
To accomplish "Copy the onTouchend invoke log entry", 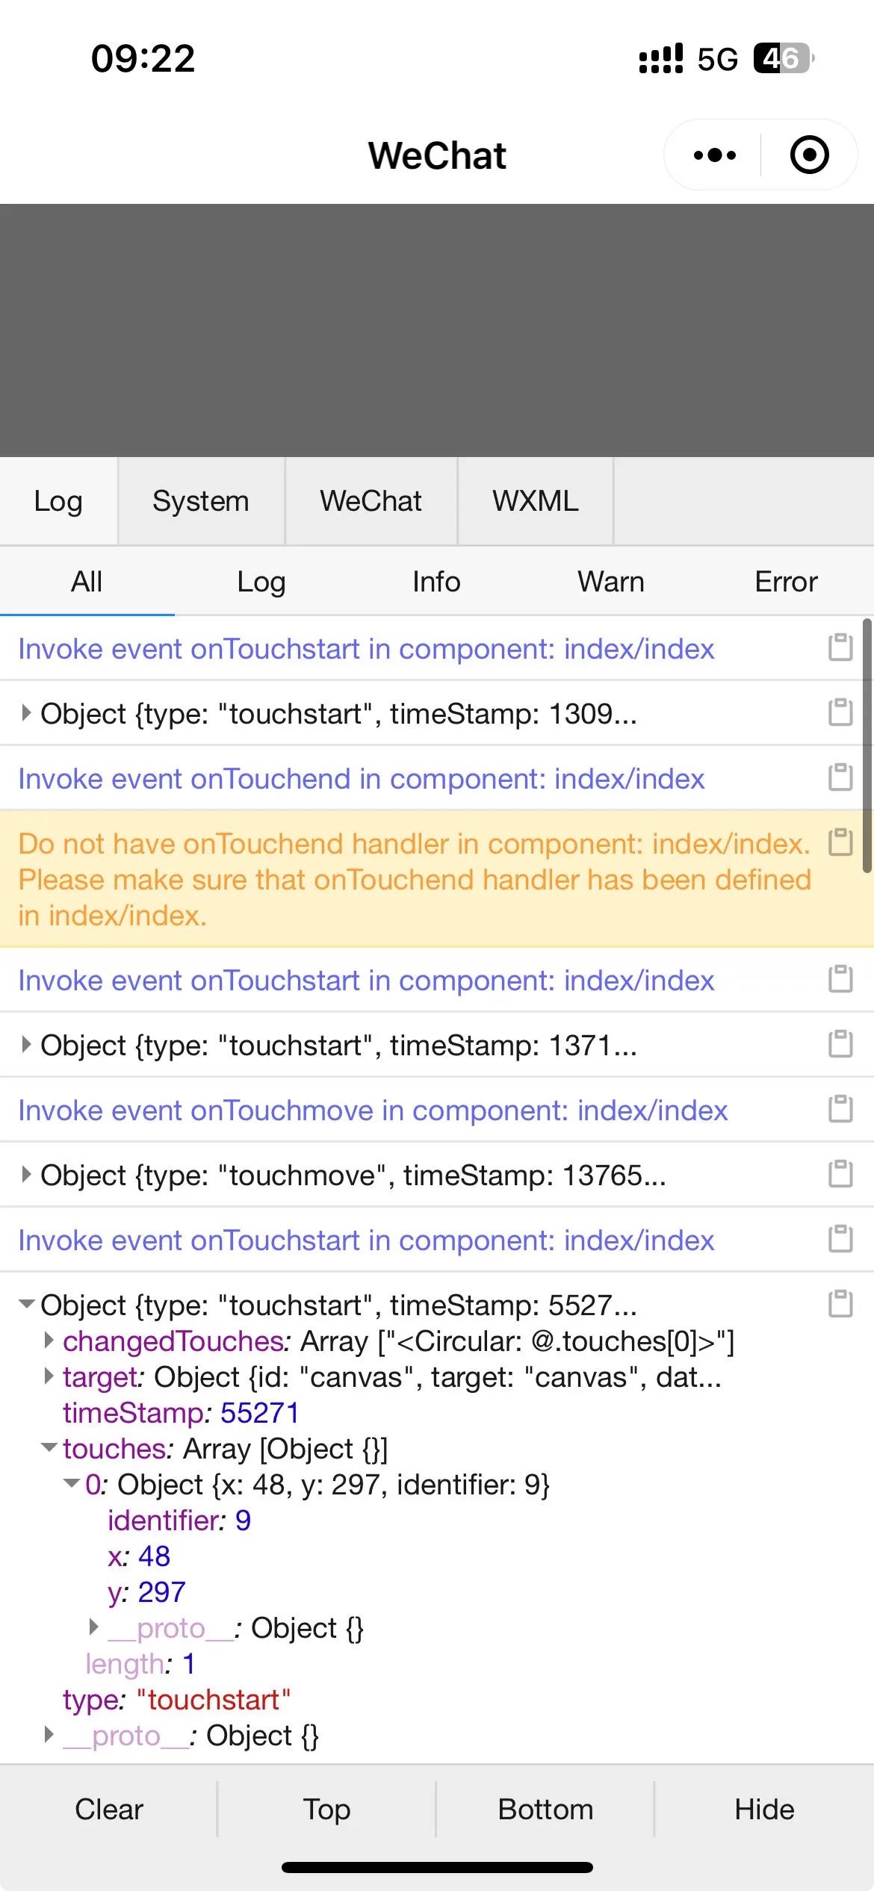I will [840, 777].
